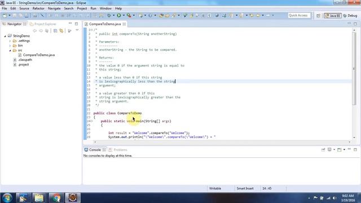The width and height of the screenshot is (361, 203).
Task: Click the green Run button icon
Action: (x=119, y=15)
